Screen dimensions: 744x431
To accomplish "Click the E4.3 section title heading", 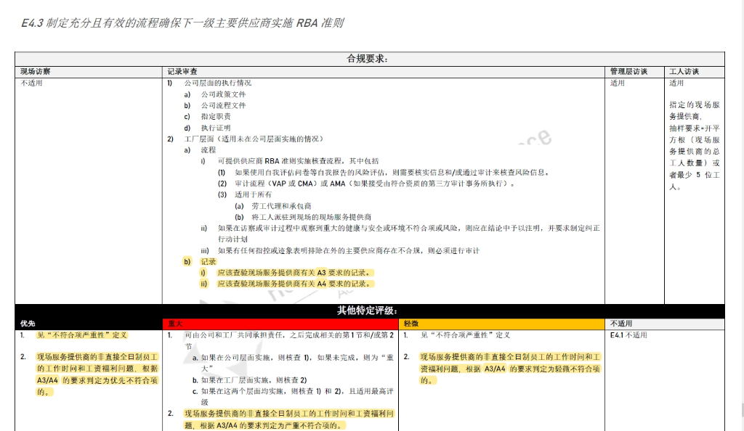I will click(x=182, y=23).
